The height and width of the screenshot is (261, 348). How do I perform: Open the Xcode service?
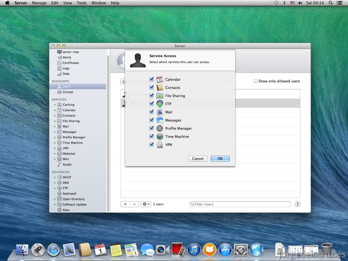64,164
